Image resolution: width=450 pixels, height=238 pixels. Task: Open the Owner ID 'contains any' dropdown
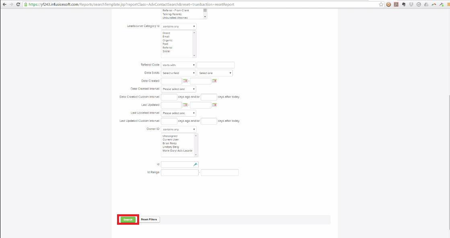click(179, 129)
